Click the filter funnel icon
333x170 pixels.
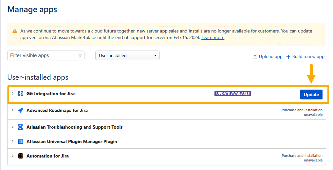tap(80, 56)
